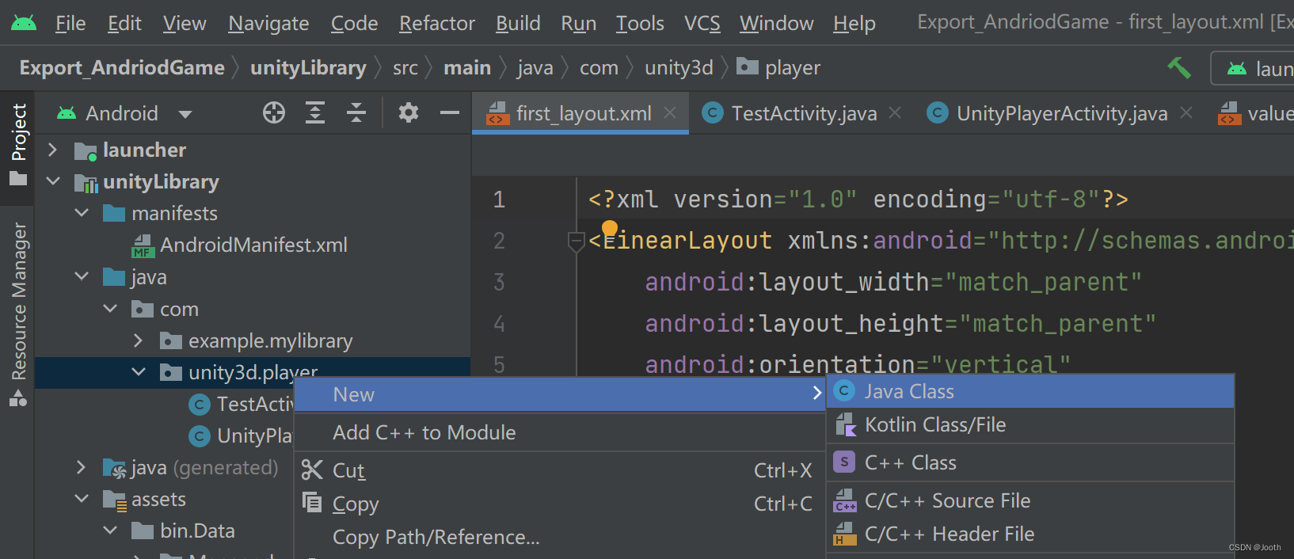Expand the example.mylibrary package
This screenshot has height=559, width=1294.
tap(139, 340)
